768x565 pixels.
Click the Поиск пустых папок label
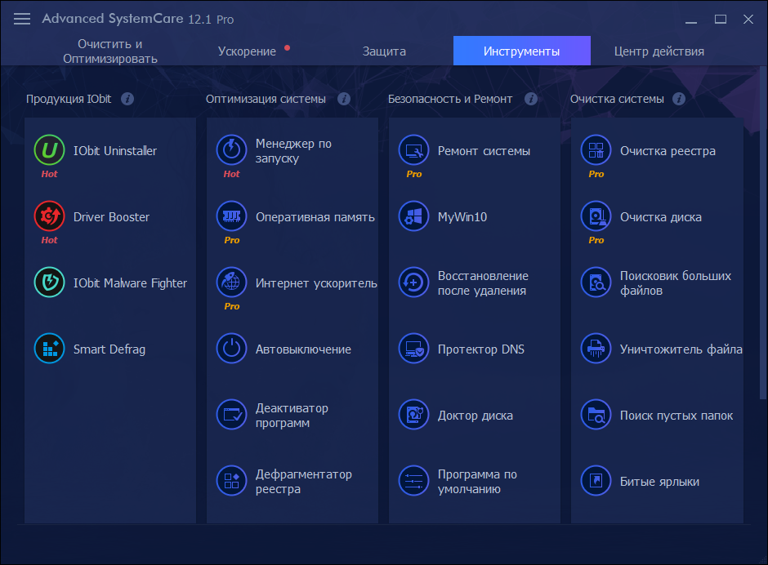point(676,416)
